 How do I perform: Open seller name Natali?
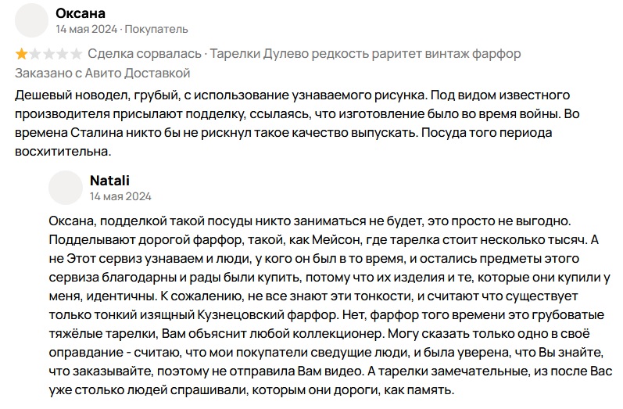(109, 181)
